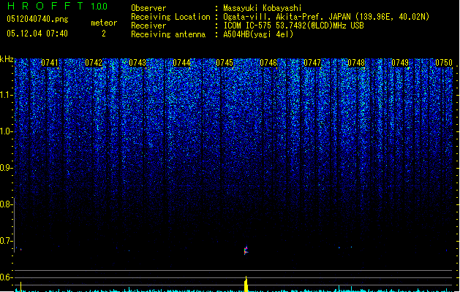460x292 pixels.
Task: Click the kHz axis unit label
Action: (7, 59)
